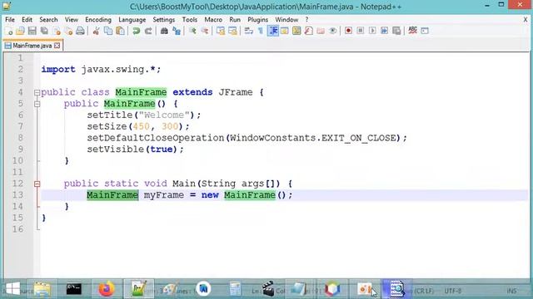Screen dimensions: 533x299
Task: Click the Zoom In toolbar icon
Action: [192, 31]
